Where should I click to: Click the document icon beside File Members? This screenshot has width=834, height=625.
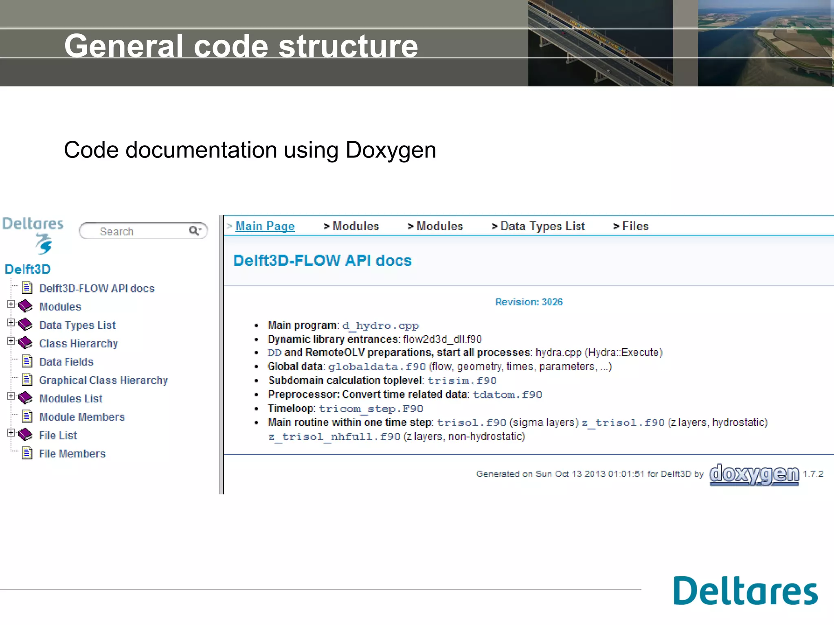coord(27,453)
